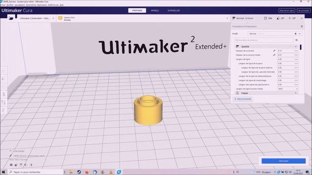Select the Per Model Settings tool
This screenshot has height=175, width=312.
click(3, 102)
